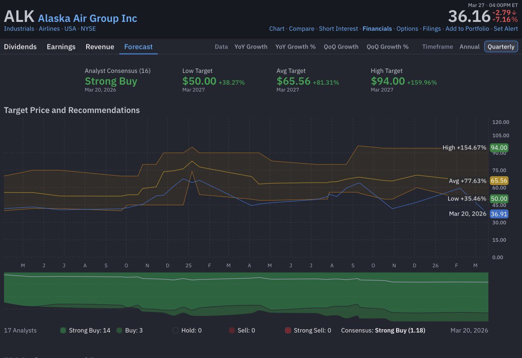Click the Alaska Air Group Inc name
Screen dimensions: 522x358
(87, 18)
